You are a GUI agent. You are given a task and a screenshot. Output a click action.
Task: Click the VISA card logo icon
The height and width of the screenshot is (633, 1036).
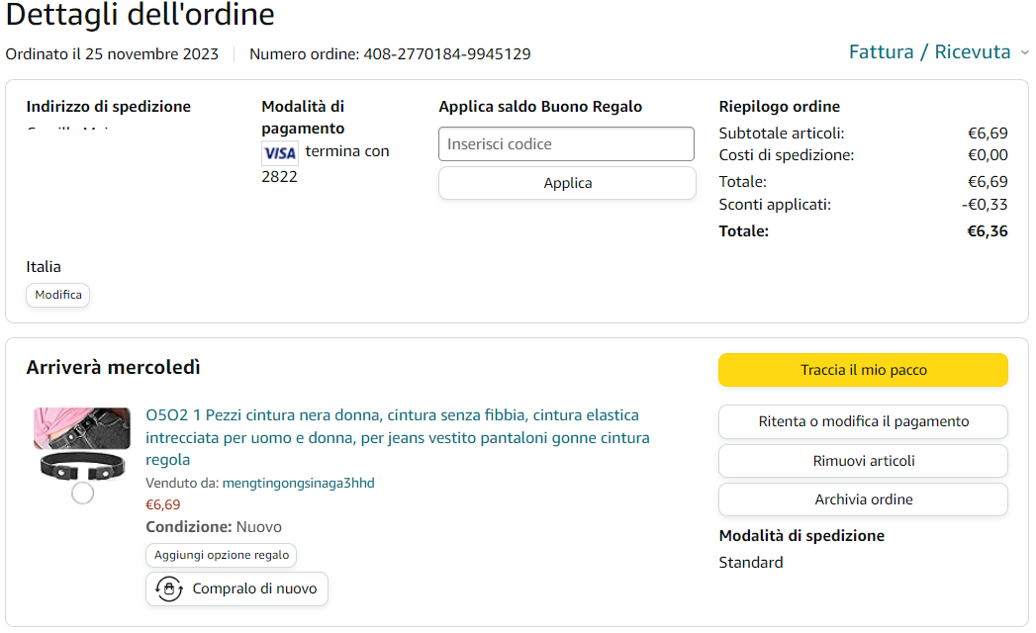coord(279,152)
